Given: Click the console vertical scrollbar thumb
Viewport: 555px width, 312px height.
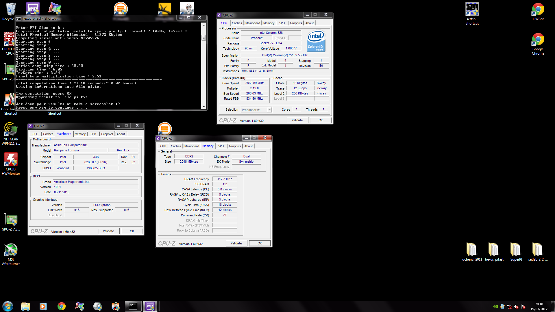Looking at the screenshot, I should 203,38.
